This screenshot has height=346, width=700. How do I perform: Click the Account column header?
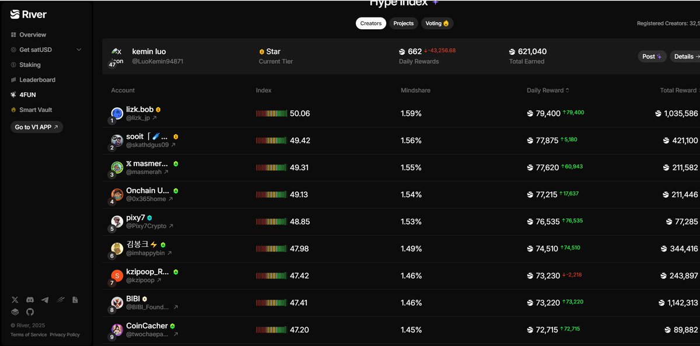(x=123, y=90)
